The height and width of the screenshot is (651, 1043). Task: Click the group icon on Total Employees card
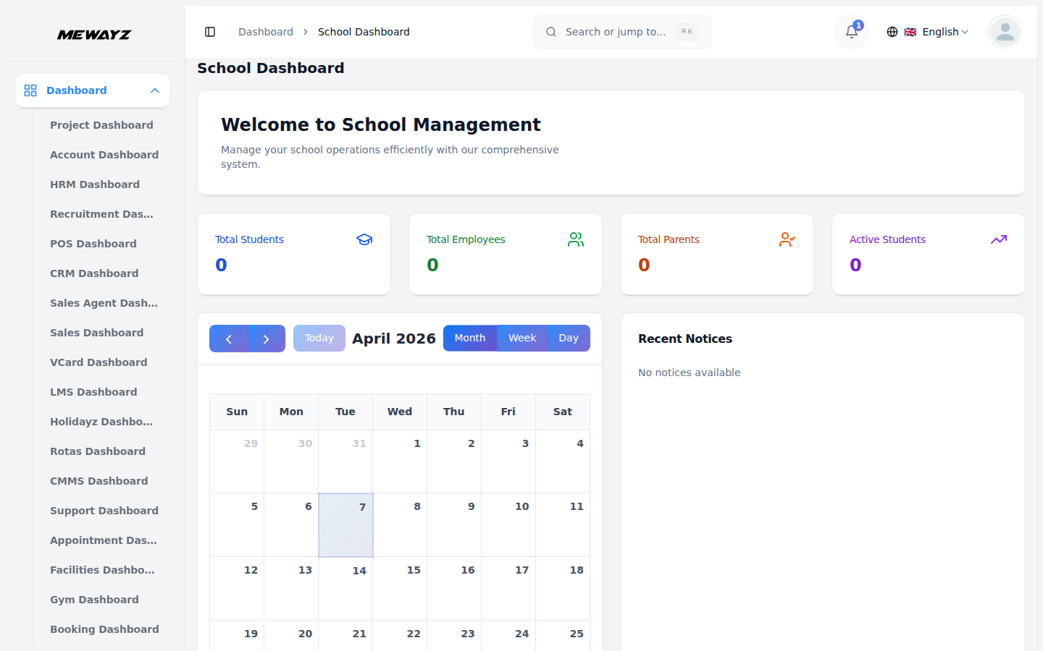click(x=576, y=239)
